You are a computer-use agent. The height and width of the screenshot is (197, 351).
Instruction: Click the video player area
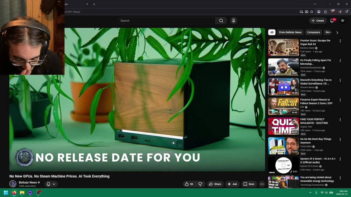(137, 100)
